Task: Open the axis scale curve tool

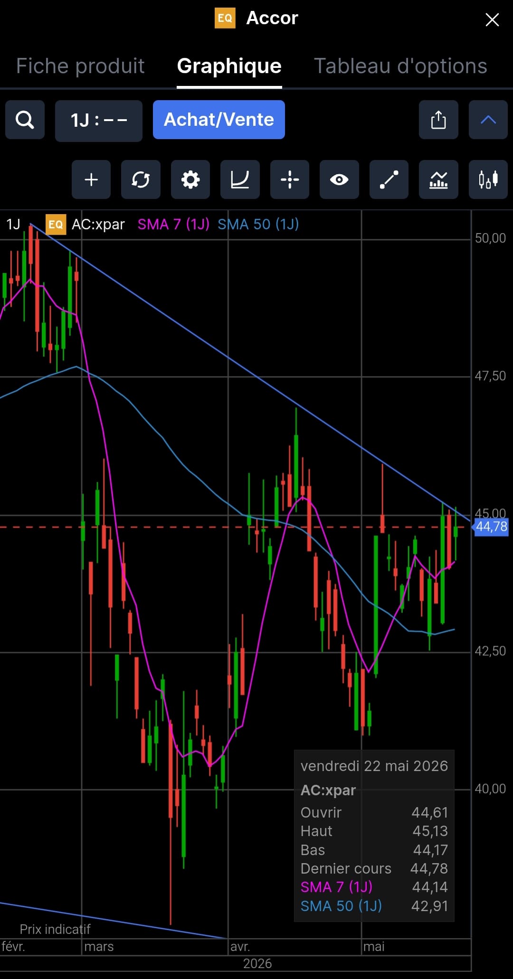Action: point(240,179)
